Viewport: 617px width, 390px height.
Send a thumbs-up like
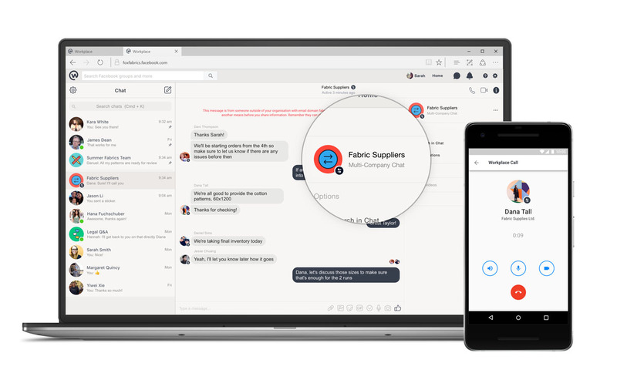(x=398, y=308)
